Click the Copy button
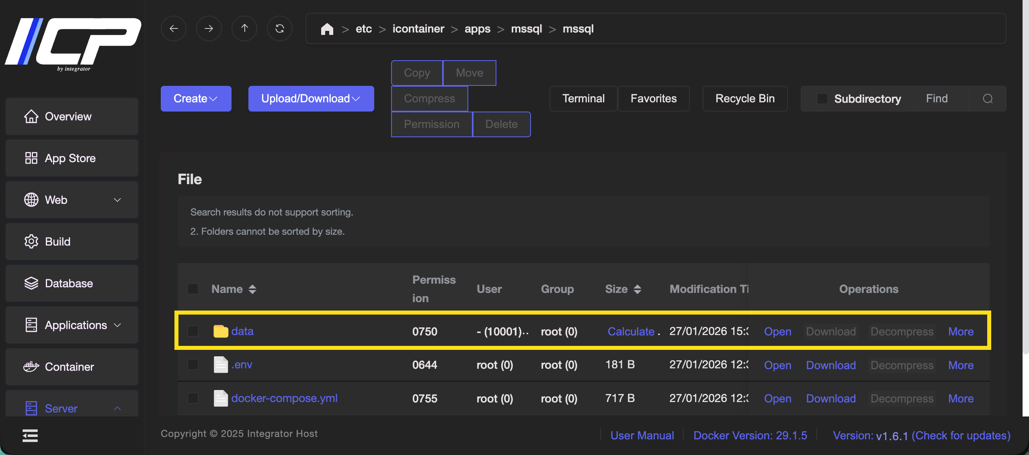This screenshot has width=1029, height=455. pos(417,73)
